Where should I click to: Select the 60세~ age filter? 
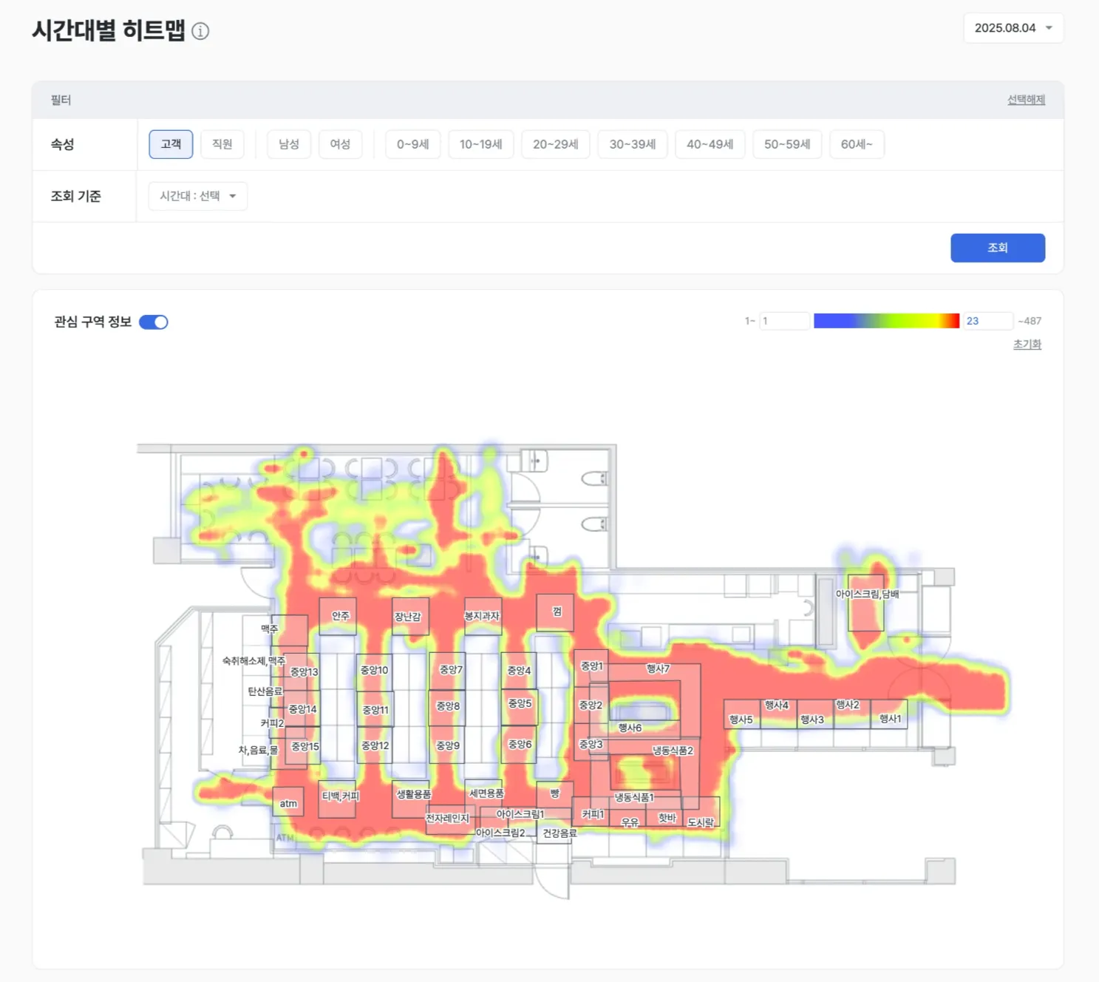pos(857,144)
